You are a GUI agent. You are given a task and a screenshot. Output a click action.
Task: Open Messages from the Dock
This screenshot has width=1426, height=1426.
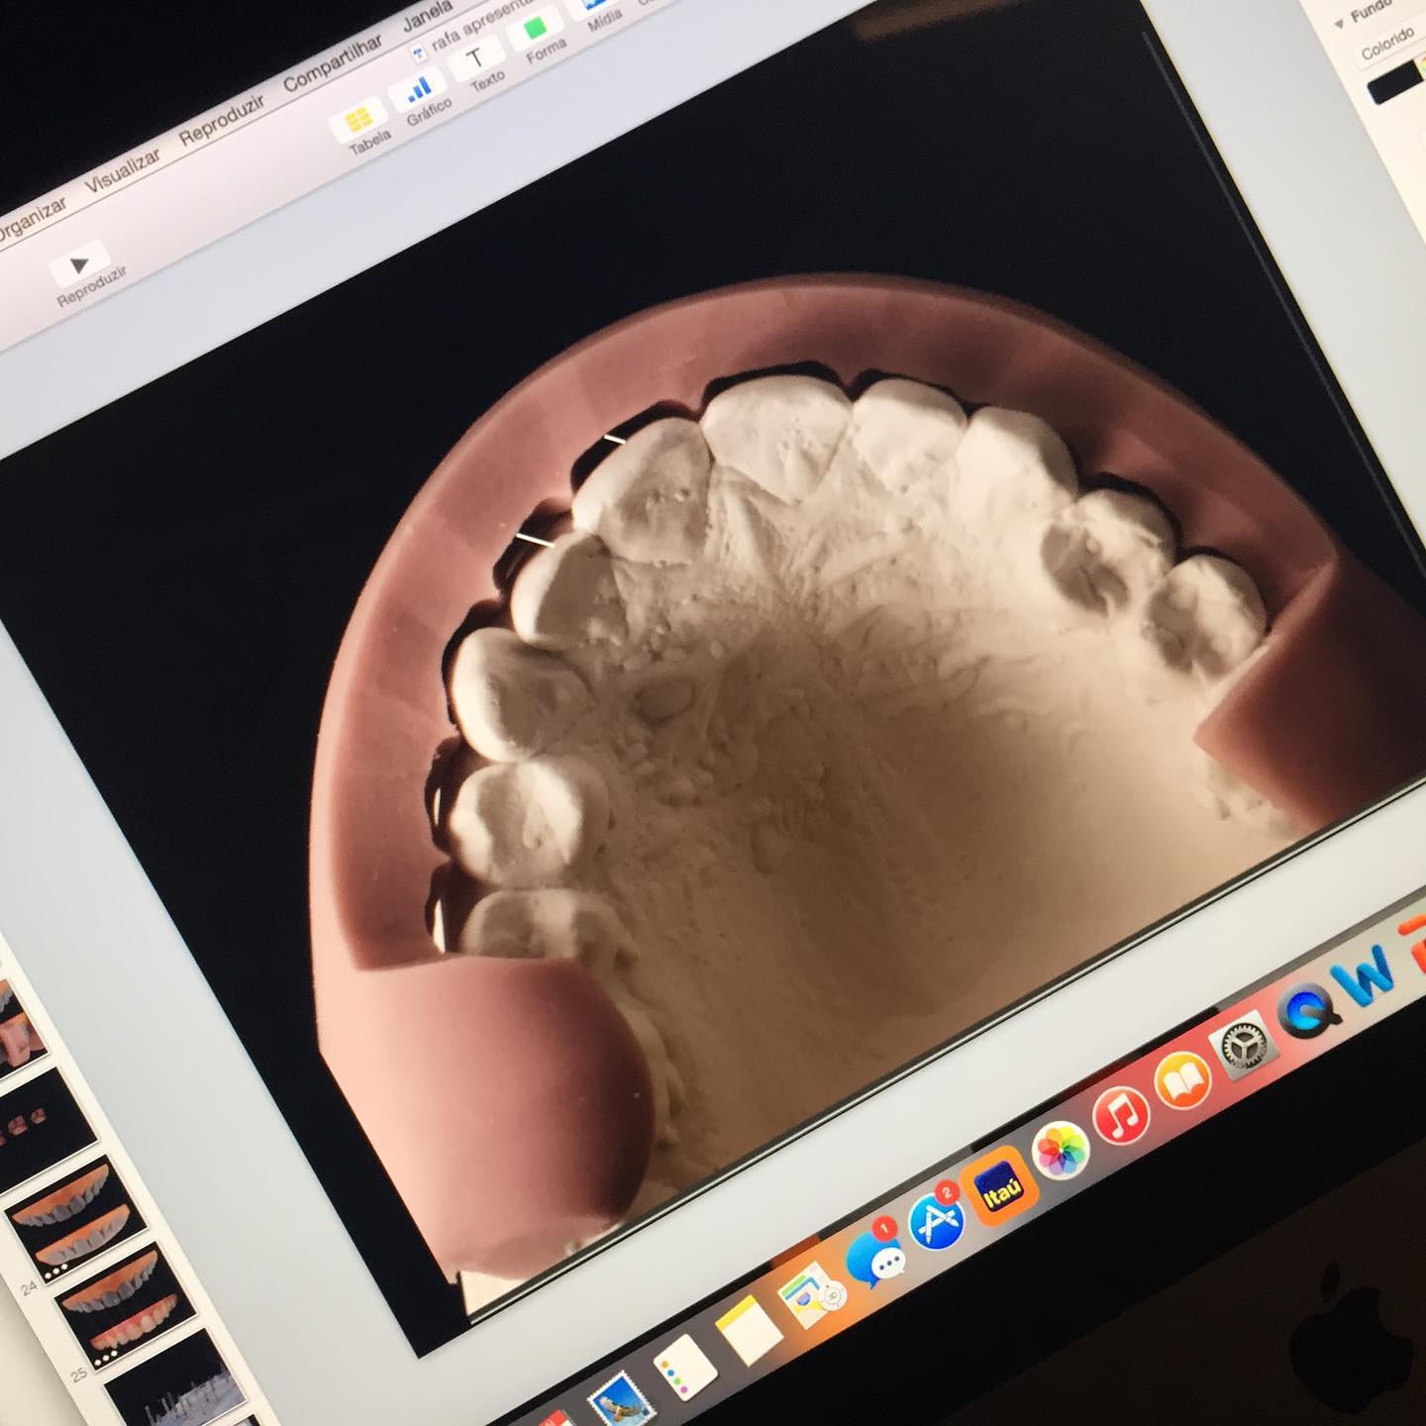(x=876, y=1257)
